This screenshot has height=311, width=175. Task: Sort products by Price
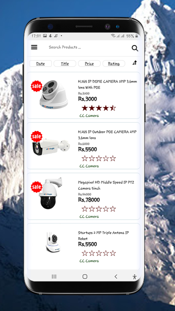point(89,64)
